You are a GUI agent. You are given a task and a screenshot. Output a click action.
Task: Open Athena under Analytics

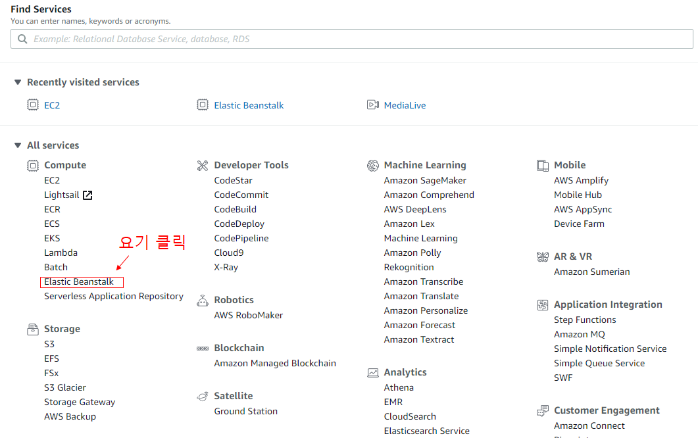(x=399, y=388)
